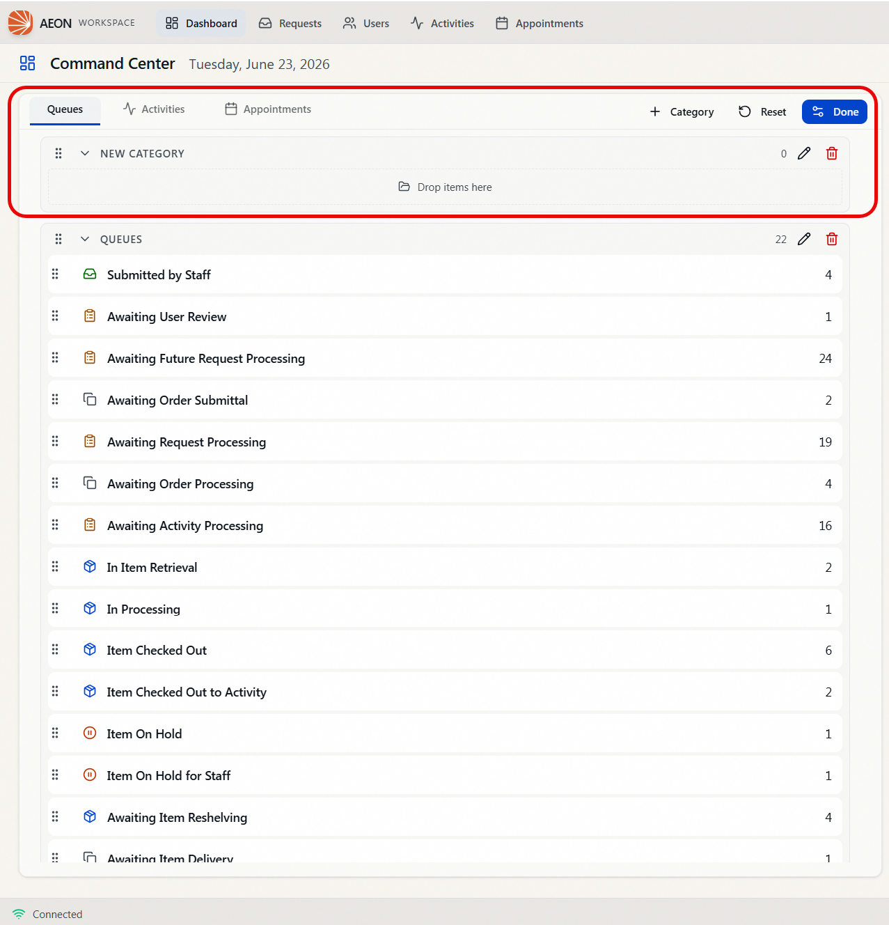
Task: Select the Item Checked Out queue
Action: point(445,650)
